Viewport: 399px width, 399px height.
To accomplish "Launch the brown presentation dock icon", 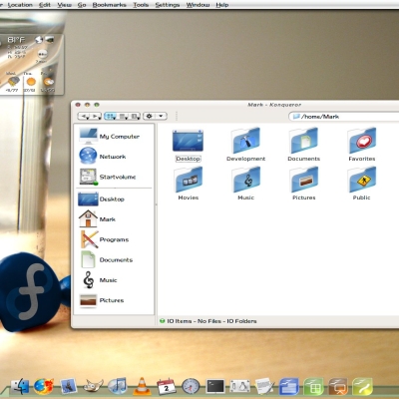I will tap(338, 386).
